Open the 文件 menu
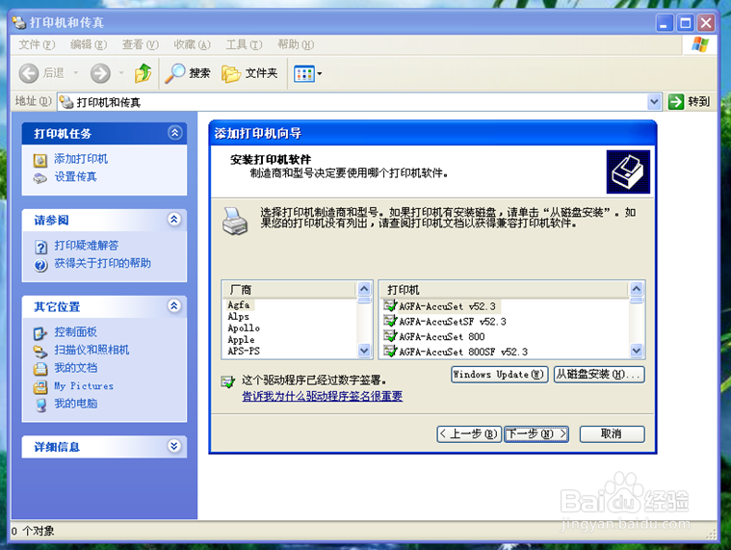731x550 pixels. pos(37,44)
